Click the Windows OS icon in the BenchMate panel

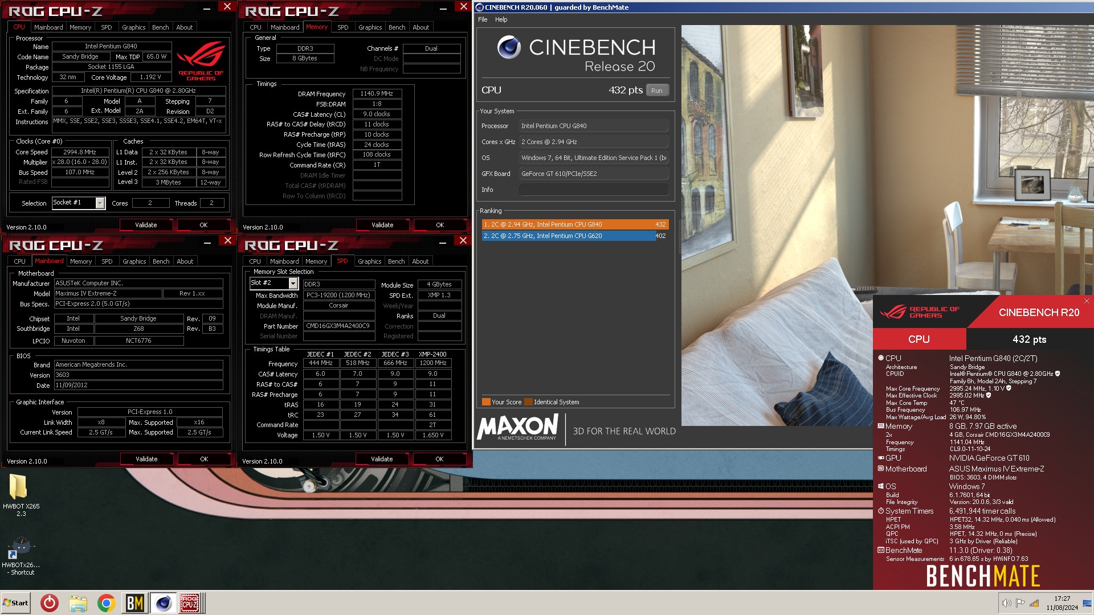tap(881, 486)
